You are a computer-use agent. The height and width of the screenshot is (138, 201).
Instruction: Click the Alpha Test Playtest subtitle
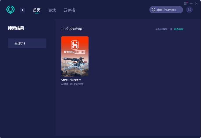click(72, 84)
